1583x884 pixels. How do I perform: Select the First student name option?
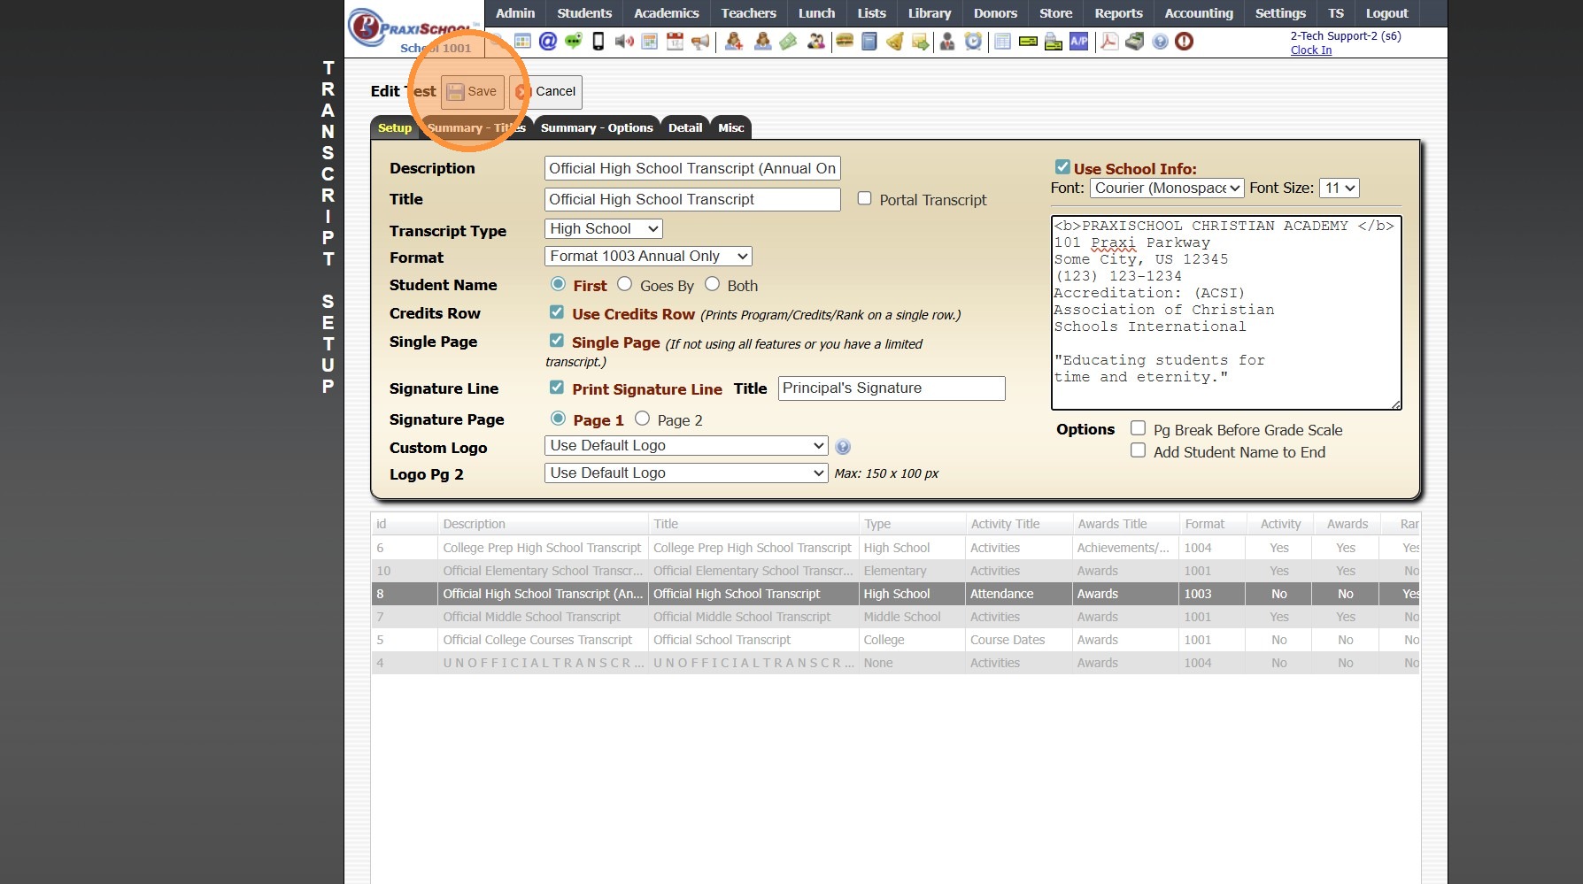[558, 284]
